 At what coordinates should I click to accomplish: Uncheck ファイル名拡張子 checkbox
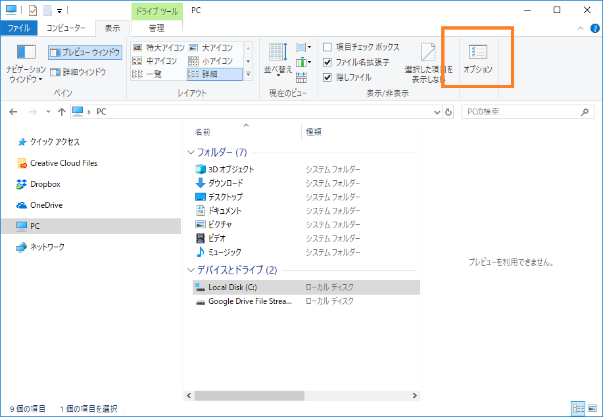click(327, 62)
